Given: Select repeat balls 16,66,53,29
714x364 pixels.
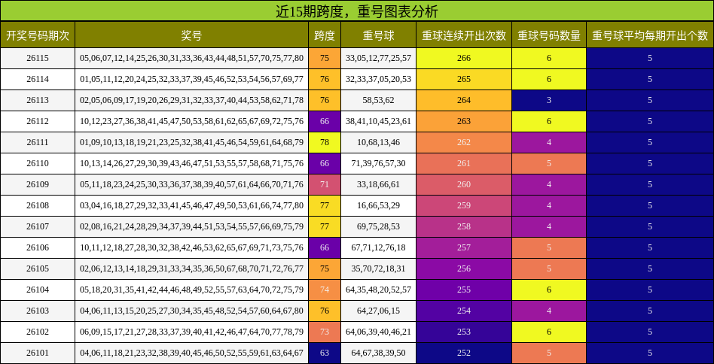Looking at the screenshot, I should (x=378, y=205).
